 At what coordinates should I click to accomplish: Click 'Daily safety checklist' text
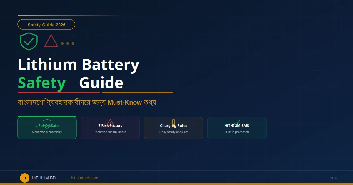[x=174, y=132]
